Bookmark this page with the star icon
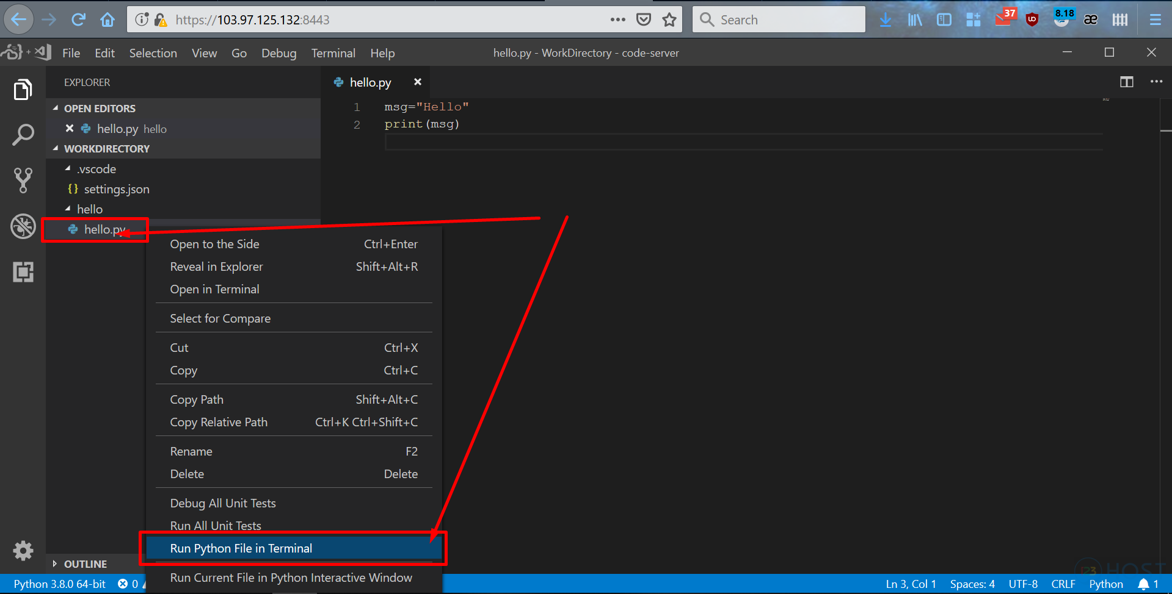Viewport: 1172px width, 594px height. point(669,19)
